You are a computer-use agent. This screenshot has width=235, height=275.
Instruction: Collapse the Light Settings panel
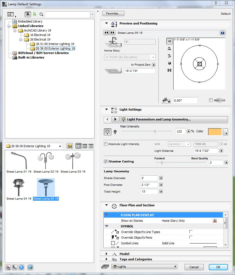[x=106, y=109]
